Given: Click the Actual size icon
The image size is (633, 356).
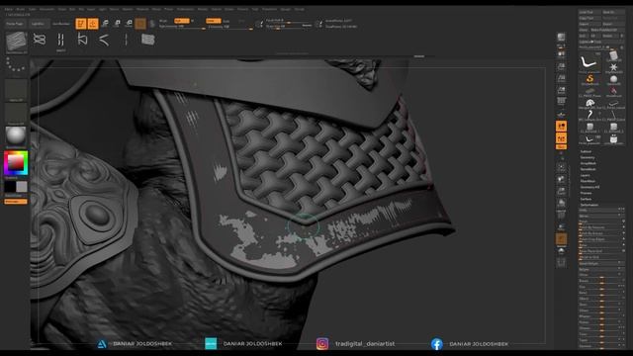Looking at the screenshot, I should point(561,78).
